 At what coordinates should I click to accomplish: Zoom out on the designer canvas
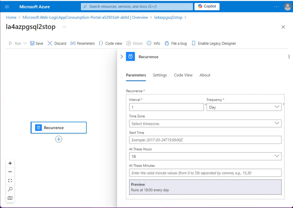(10, 172)
